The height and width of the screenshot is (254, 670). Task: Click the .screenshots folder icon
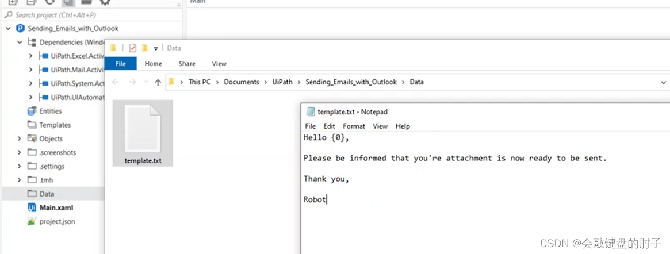click(32, 152)
